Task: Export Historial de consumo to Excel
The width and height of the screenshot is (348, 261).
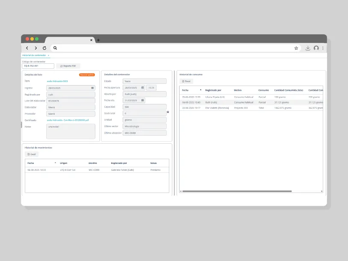Action: coord(186,81)
